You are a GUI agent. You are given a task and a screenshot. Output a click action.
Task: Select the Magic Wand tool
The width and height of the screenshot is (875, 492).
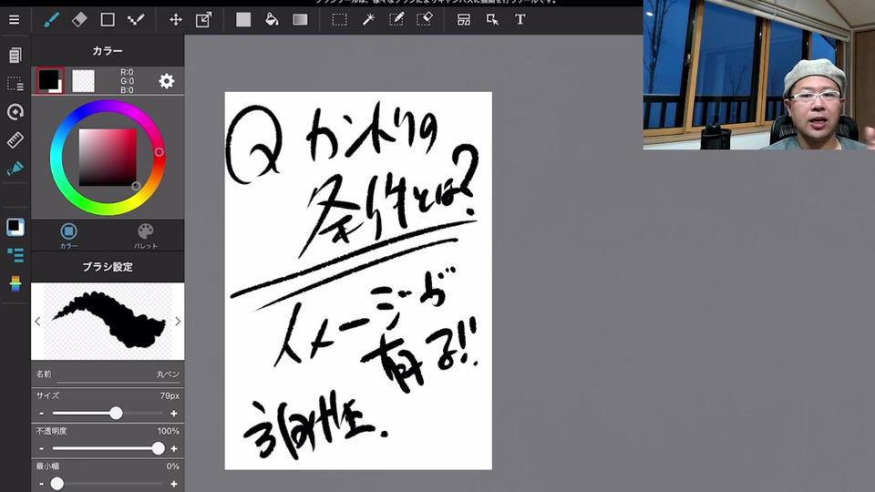368,19
